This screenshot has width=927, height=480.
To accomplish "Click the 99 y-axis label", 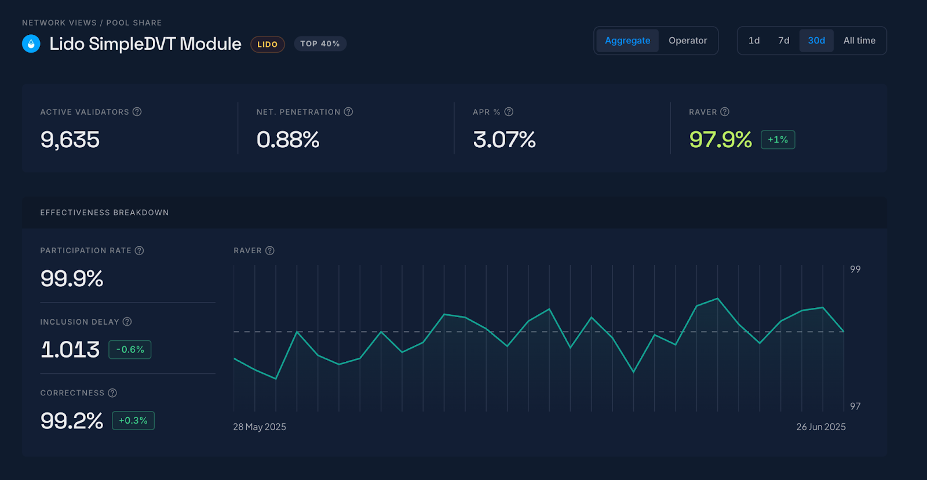I will pyautogui.click(x=855, y=270).
